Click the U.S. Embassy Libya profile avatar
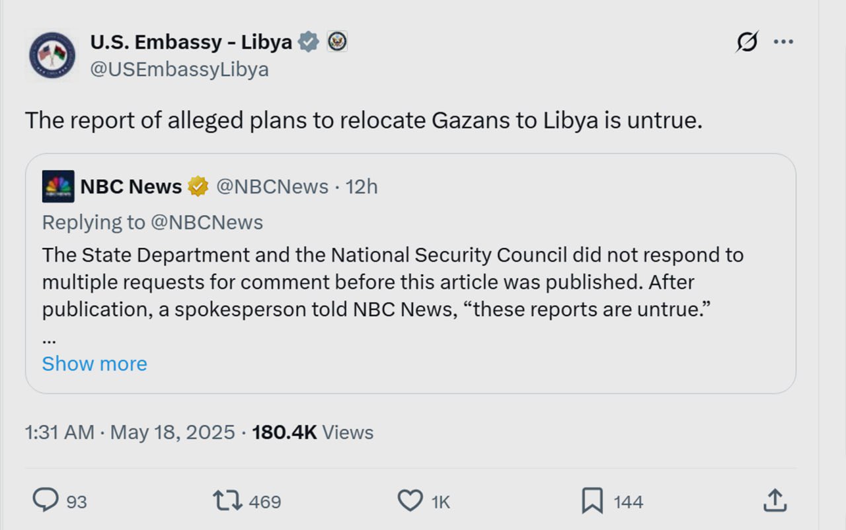 point(52,55)
